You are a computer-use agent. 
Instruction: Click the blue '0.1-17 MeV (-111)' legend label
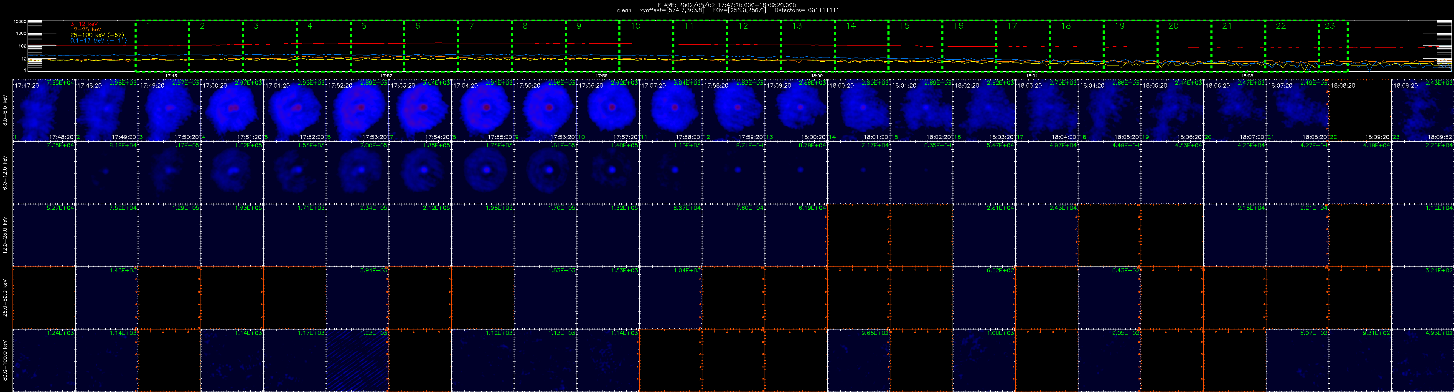[98, 41]
